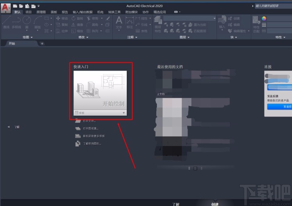
Task: Click the left Learn (了解) page arrow
Action: (9, 127)
